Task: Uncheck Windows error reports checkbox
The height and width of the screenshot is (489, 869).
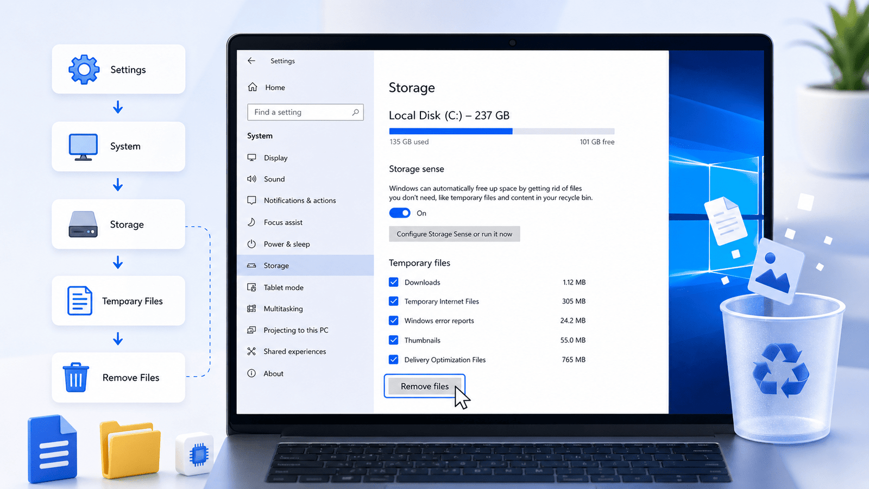Action: coord(394,321)
